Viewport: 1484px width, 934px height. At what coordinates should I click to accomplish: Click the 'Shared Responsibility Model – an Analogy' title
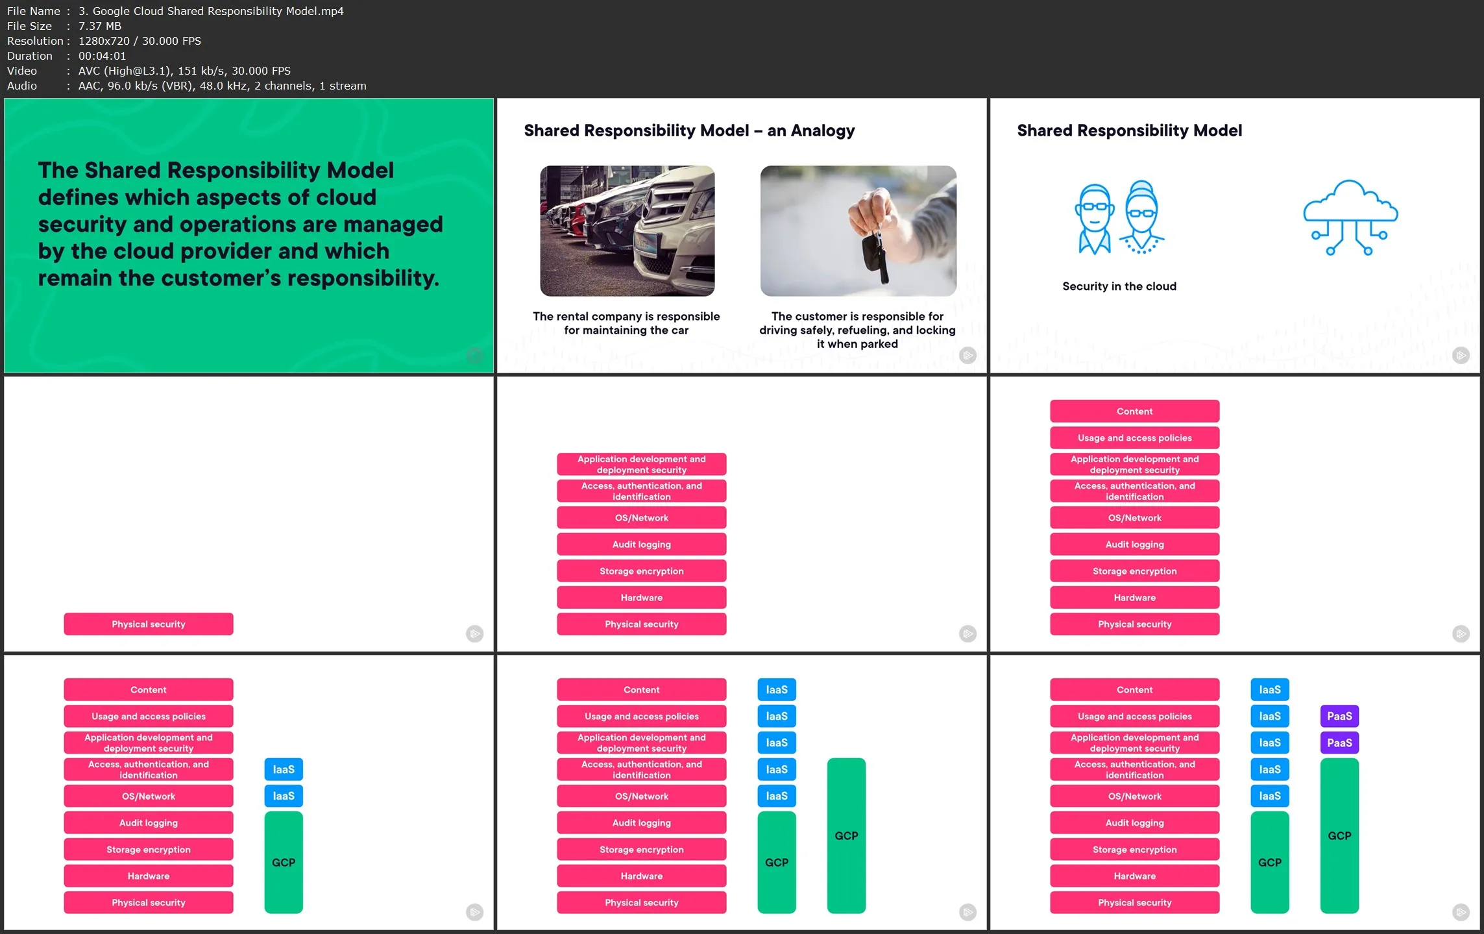click(x=689, y=130)
